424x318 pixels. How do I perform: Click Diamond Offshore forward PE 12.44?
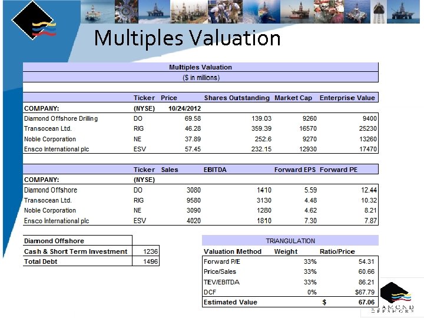tap(369, 190)
